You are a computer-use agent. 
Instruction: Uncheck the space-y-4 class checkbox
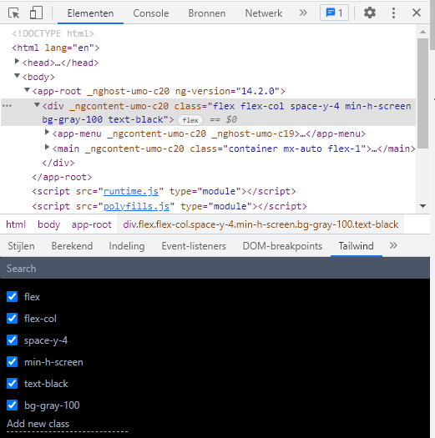(12, 340)
